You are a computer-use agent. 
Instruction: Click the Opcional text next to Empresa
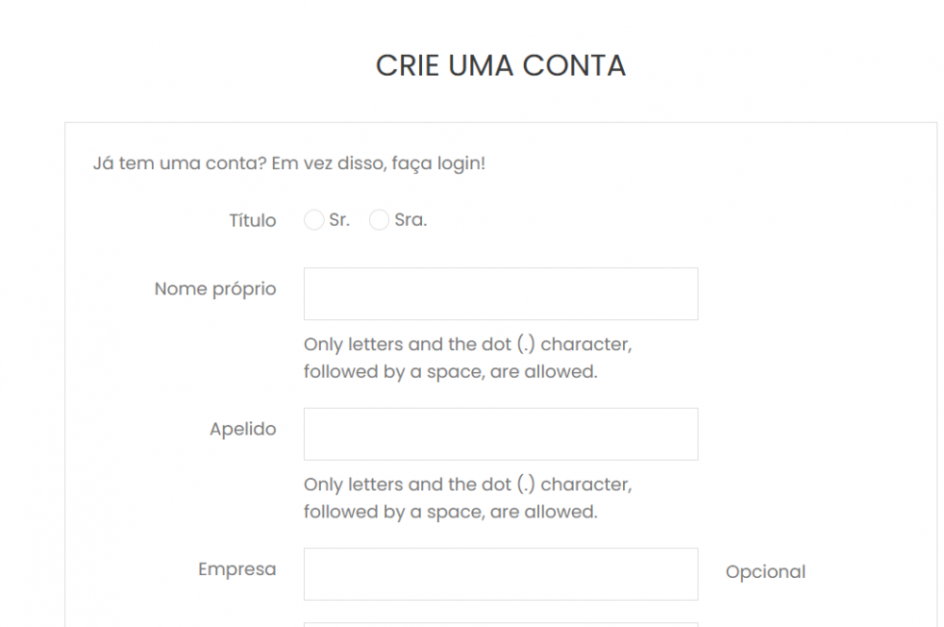766,571
